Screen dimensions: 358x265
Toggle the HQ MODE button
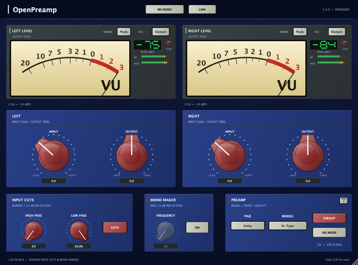(329, 232)
